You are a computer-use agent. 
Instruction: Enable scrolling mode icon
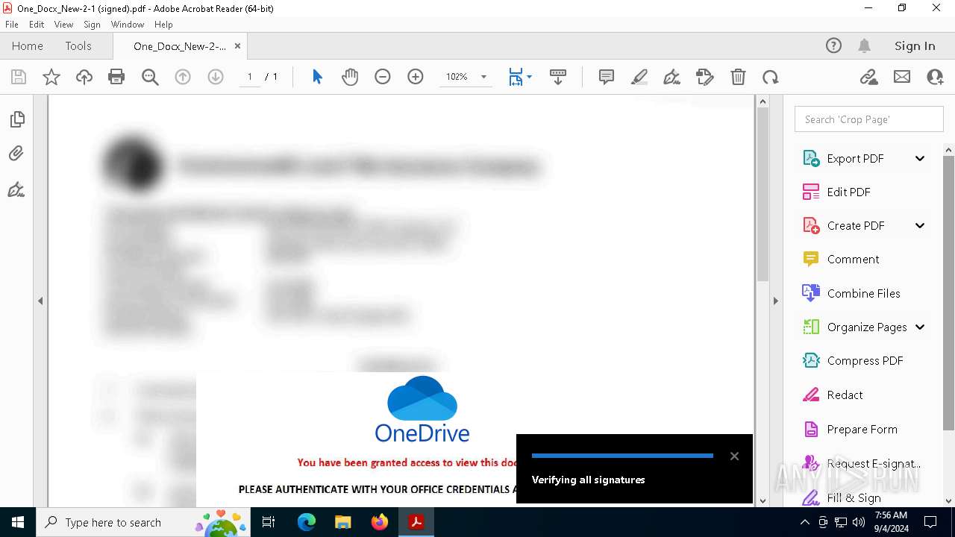coord(558,77)
